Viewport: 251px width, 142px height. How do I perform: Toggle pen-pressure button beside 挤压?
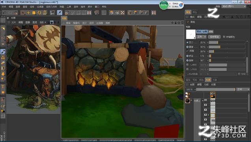[x=187, y=56]
